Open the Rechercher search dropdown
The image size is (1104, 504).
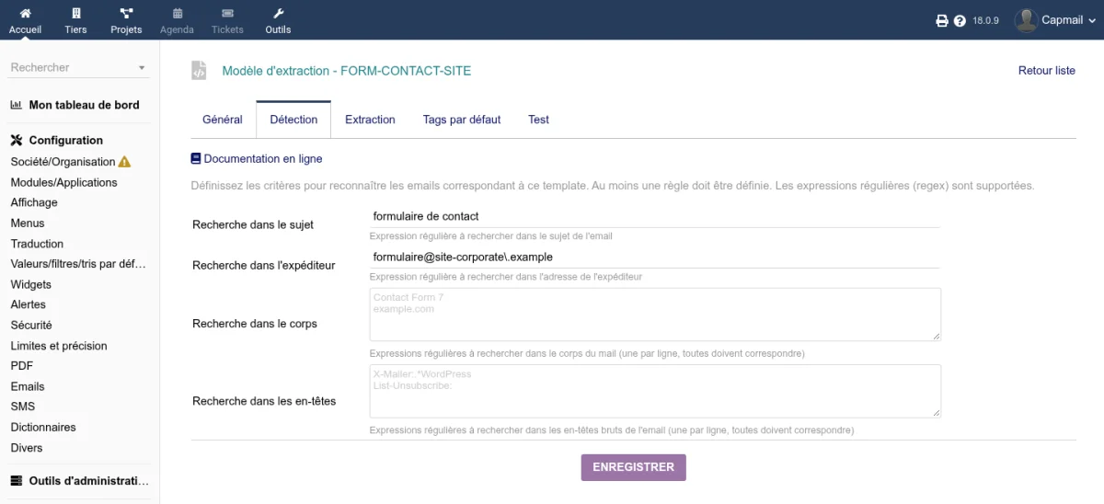(x=79, y=67)
